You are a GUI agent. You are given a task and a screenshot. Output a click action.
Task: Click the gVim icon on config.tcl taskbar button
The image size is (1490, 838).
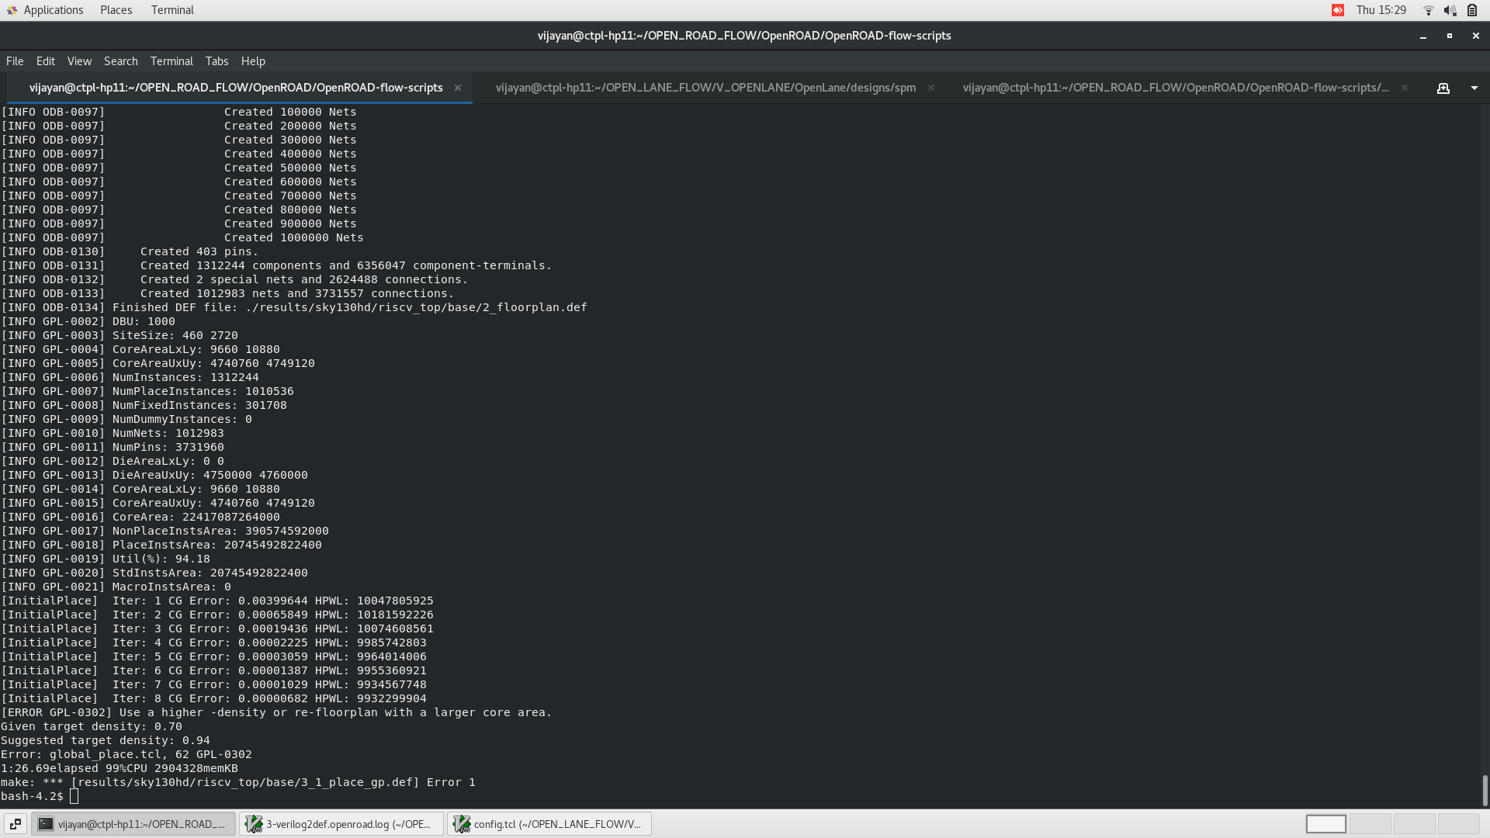click(x=462, y=823)
